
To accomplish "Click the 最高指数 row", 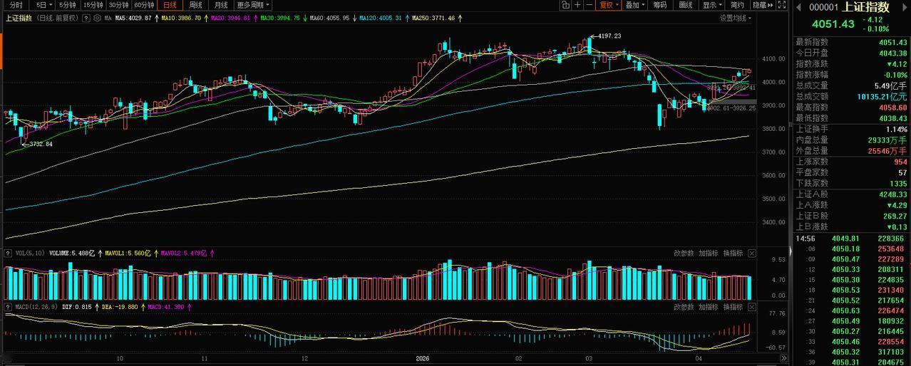I will (852, 107).
